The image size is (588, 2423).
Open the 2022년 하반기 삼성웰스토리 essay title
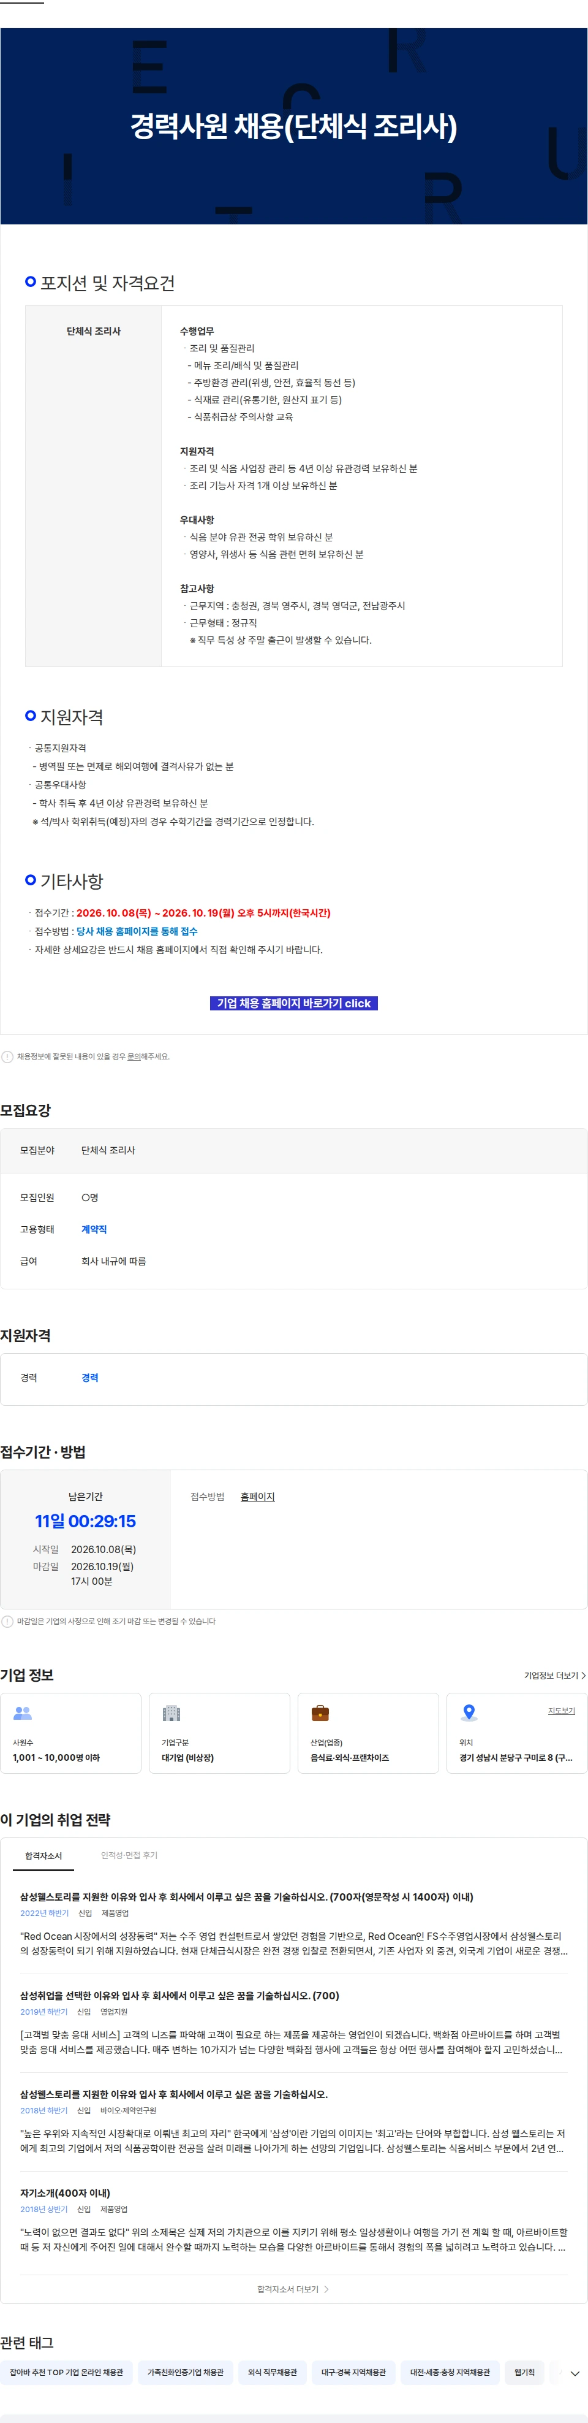(x=247, y=1896)
